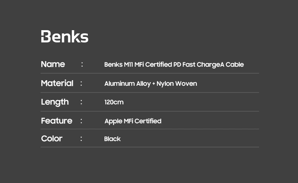Click the 120cm length value
Screen dimensions: 298x183
tap(114, 102)
